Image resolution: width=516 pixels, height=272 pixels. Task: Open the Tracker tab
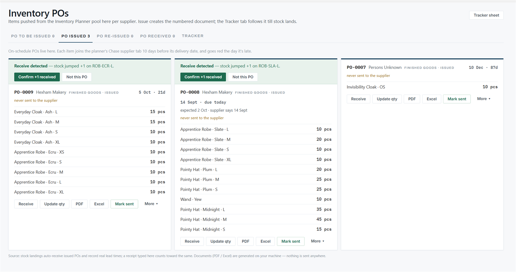click(193, 36)
